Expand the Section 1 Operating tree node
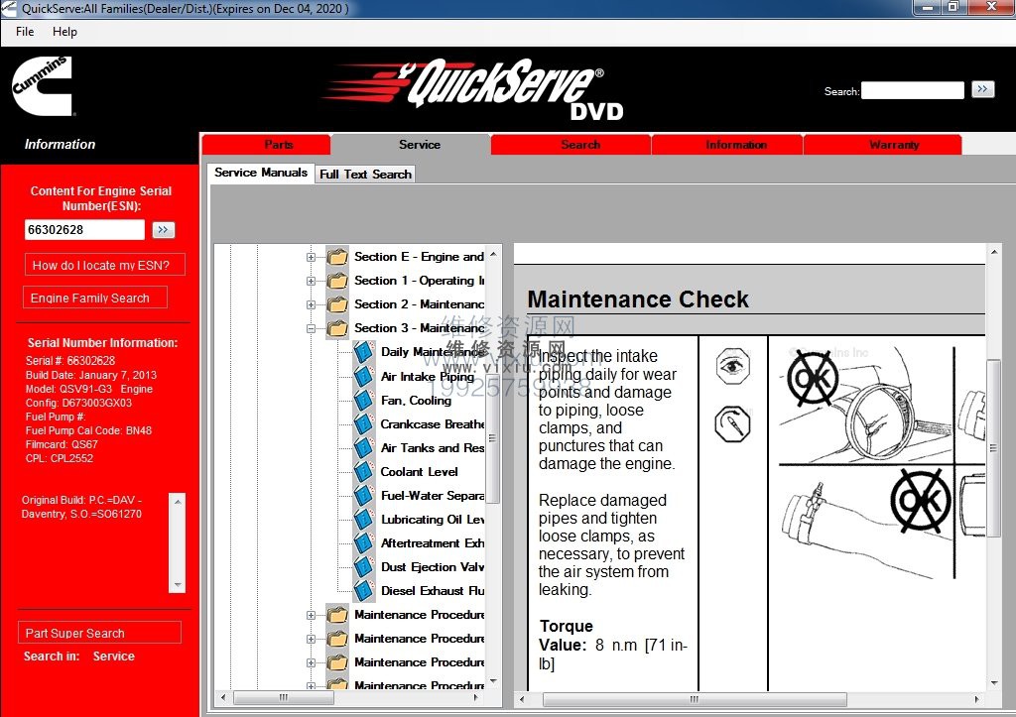The height and width of the screenshot is (717, 1016). click(x=311, y=281)
